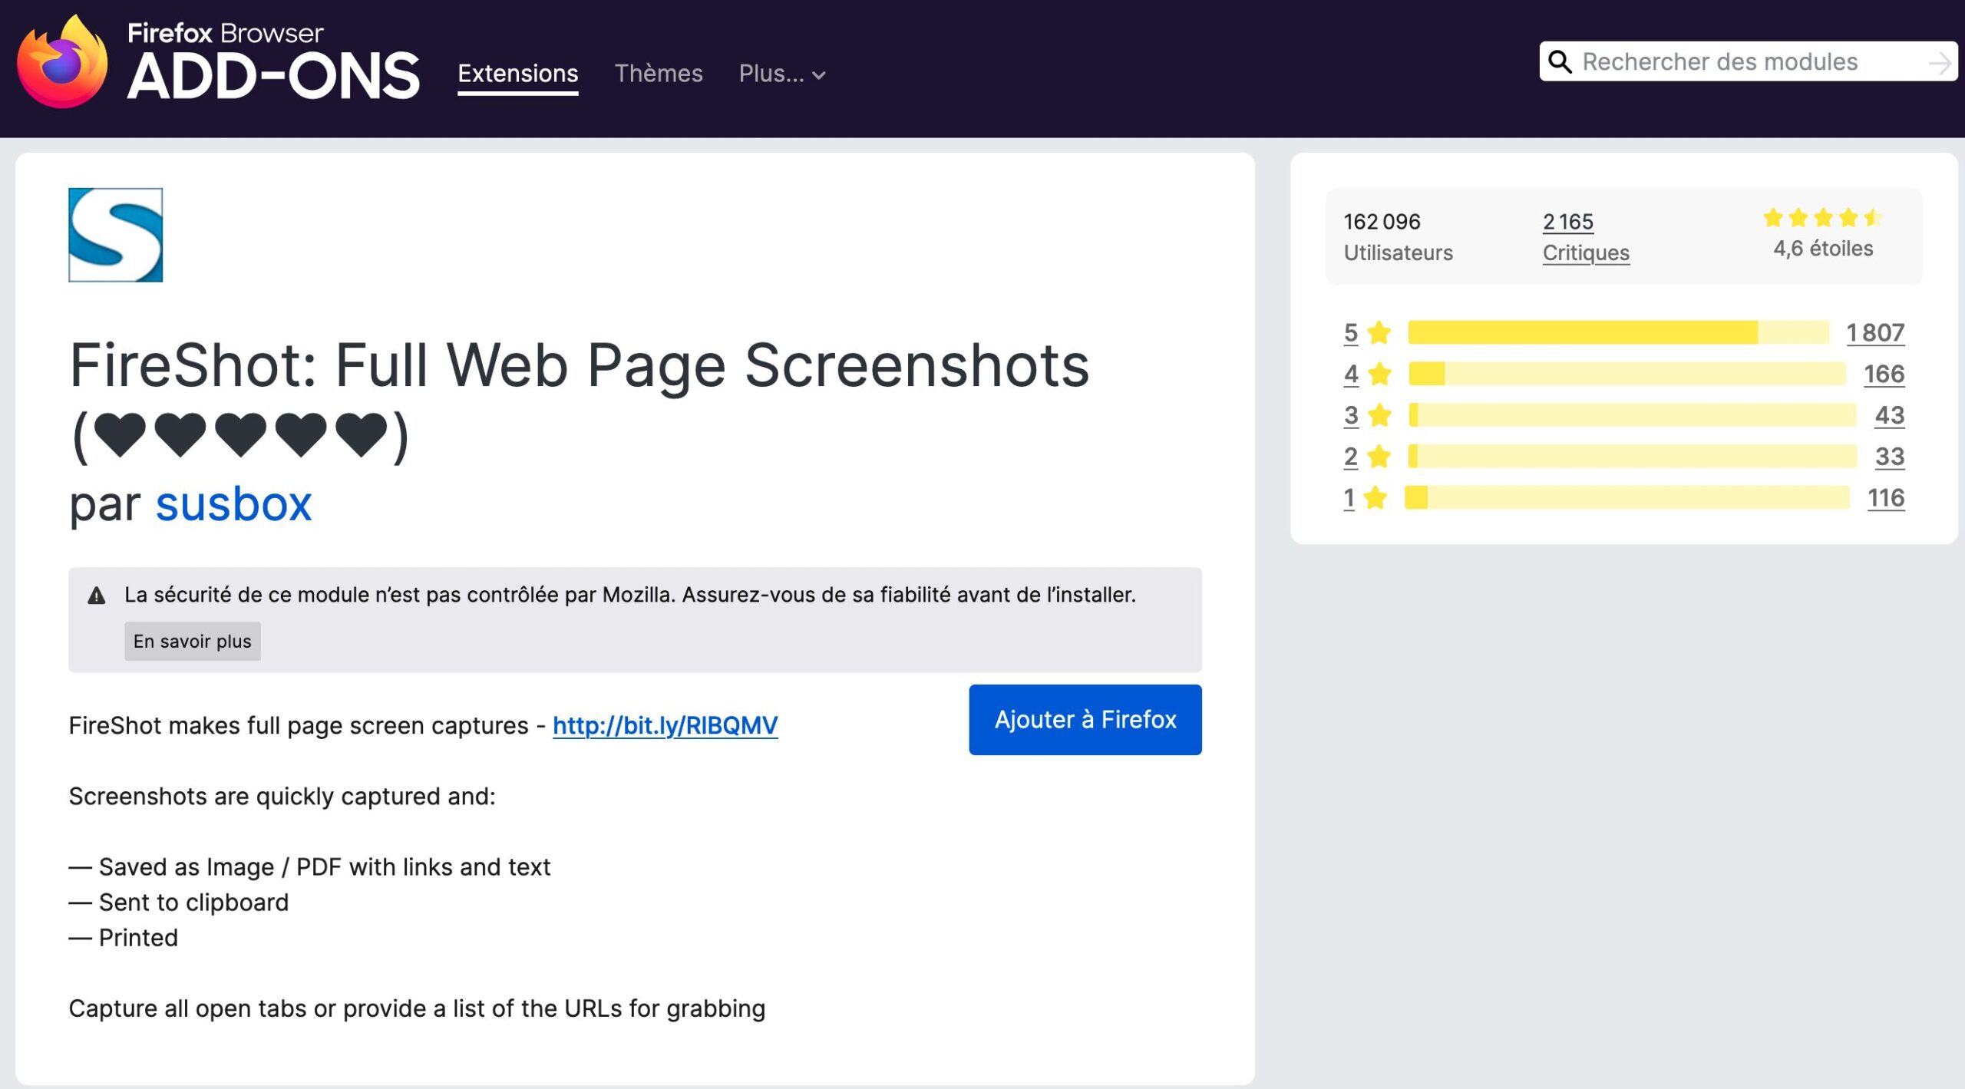Open the 33 two-star reviews count
The height and width of the screenshot is (1089, 1965).
coord(1890,457)
